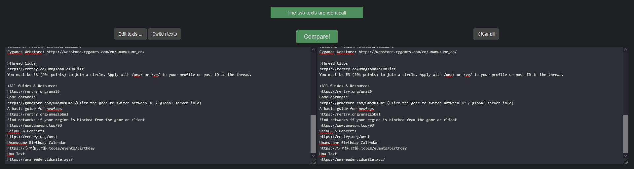The height and width of the screenshot is (169, 634).
Task: Click 'A basic guide for' line in left text
Action: coord(35,109)
